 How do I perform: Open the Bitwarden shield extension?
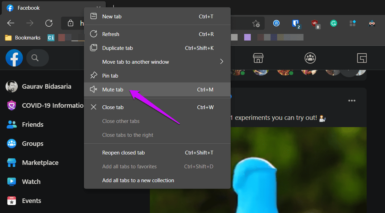coord(296,24)
